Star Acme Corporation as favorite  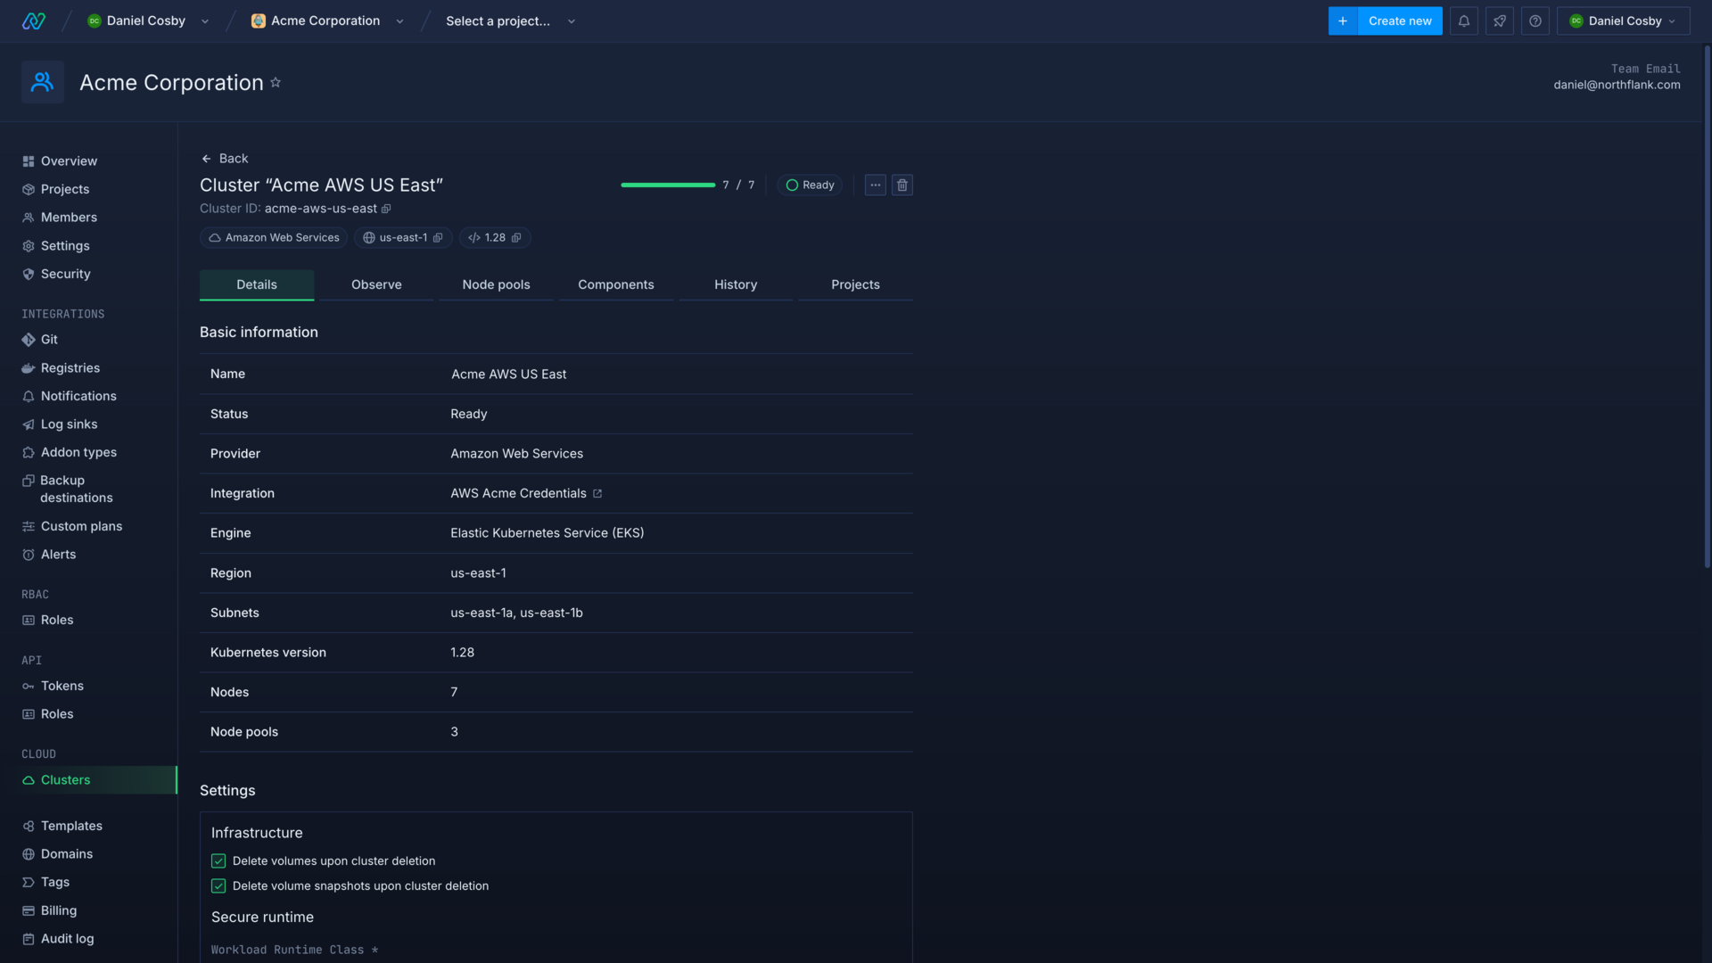(276, 82)
